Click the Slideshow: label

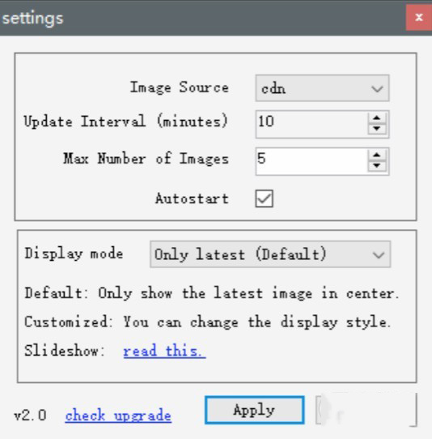[65, 351]
